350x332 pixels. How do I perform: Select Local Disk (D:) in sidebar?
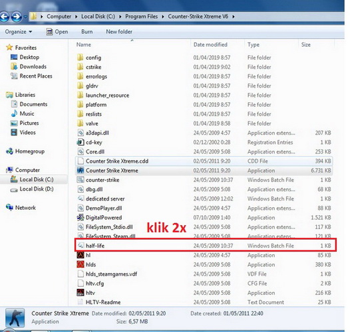tap(32, 189)
